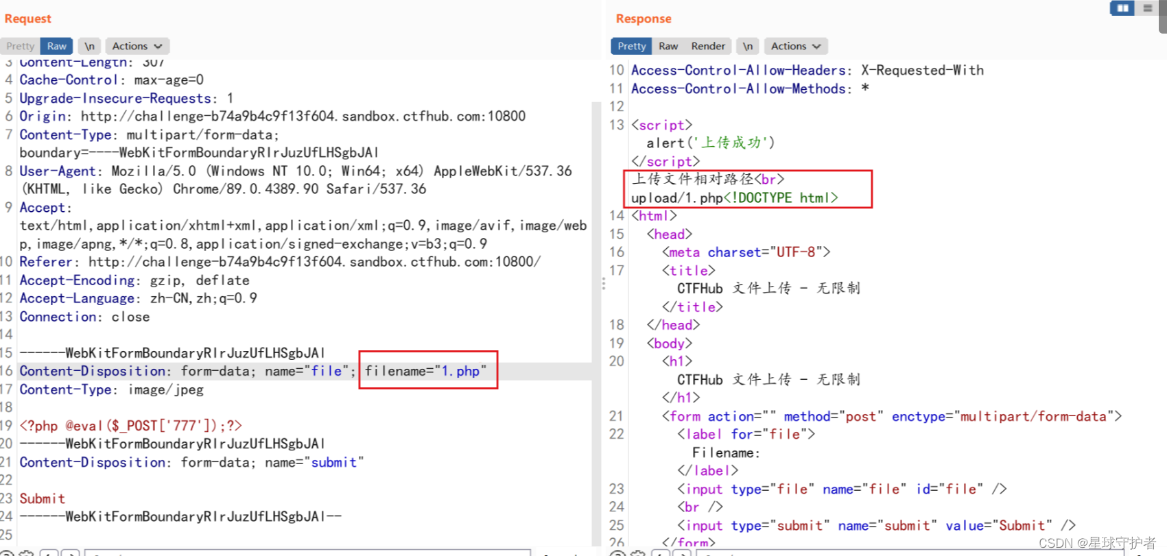This screenshot has height=556, width=1167.
Task: Click the CTFHub 文件上传 heading text under <h1>
Action: [768, 380]
